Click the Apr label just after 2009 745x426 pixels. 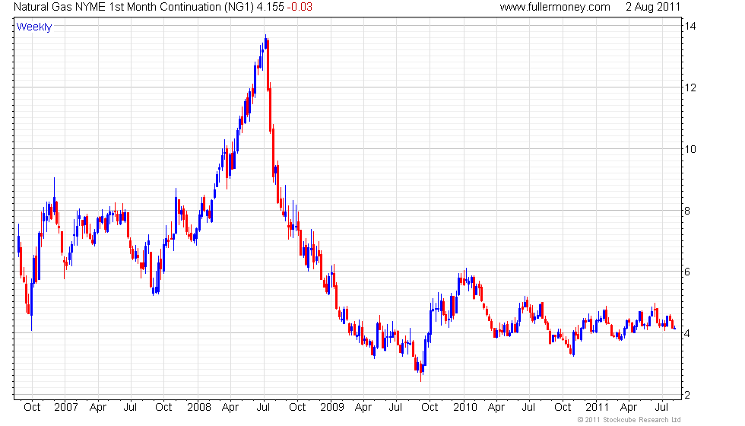(x=363, y=408)
